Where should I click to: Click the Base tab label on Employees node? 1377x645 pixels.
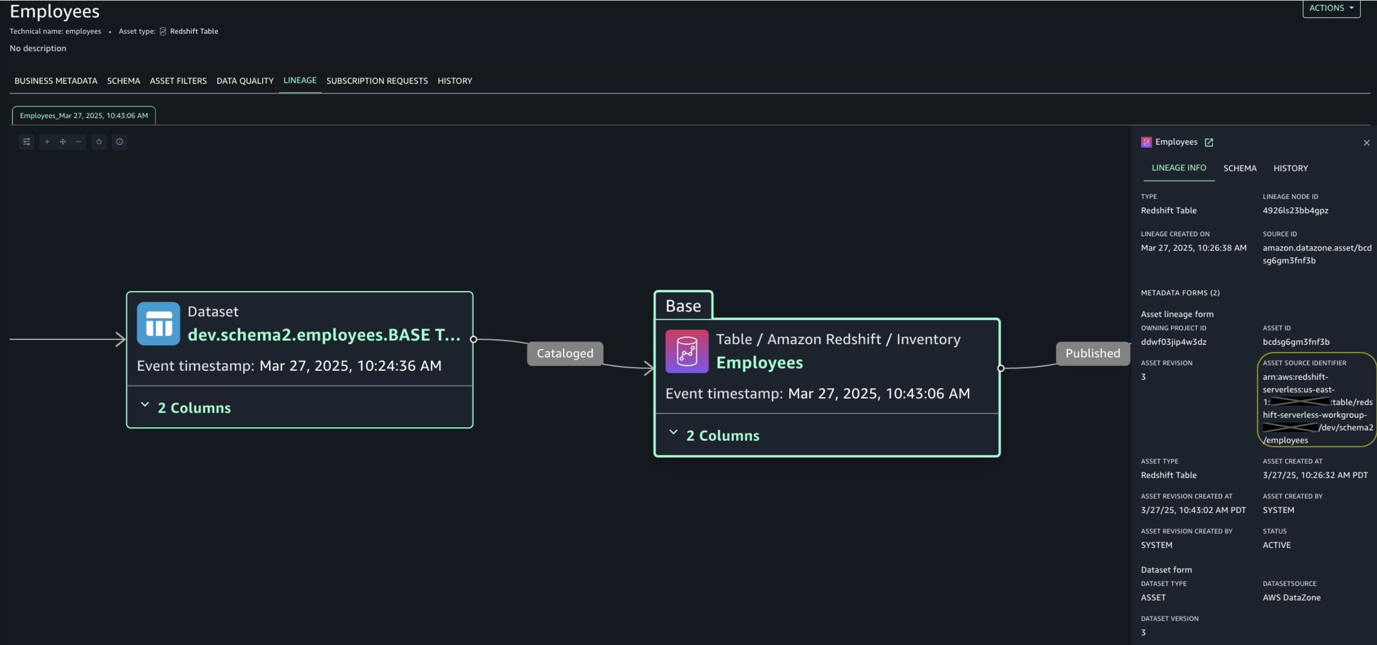683,306
